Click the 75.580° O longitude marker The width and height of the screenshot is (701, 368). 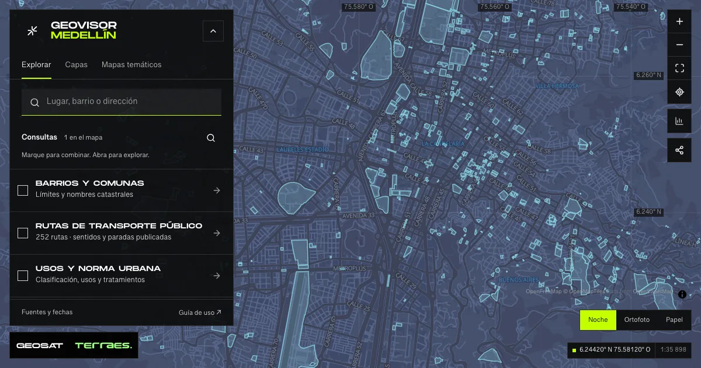point(358,7)
